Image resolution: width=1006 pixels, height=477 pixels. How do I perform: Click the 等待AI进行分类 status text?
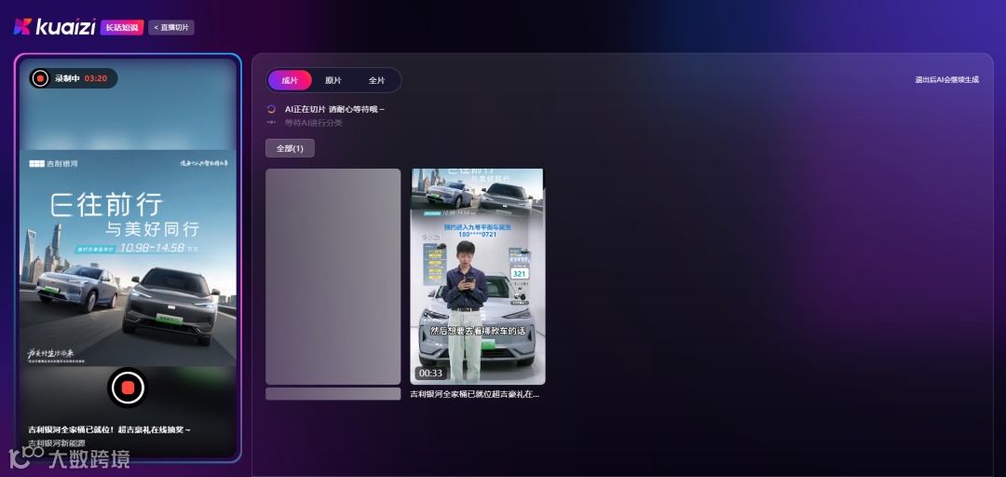pyautogui.click(x=314, y=123)
